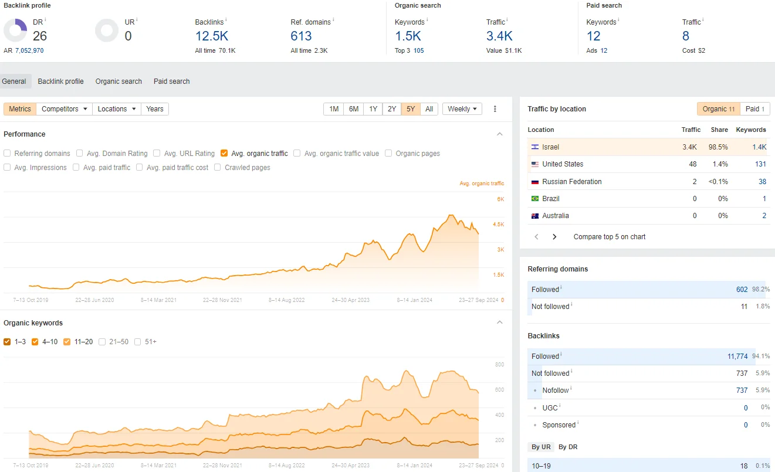Set chart range to All

click(x=429, y=109)
